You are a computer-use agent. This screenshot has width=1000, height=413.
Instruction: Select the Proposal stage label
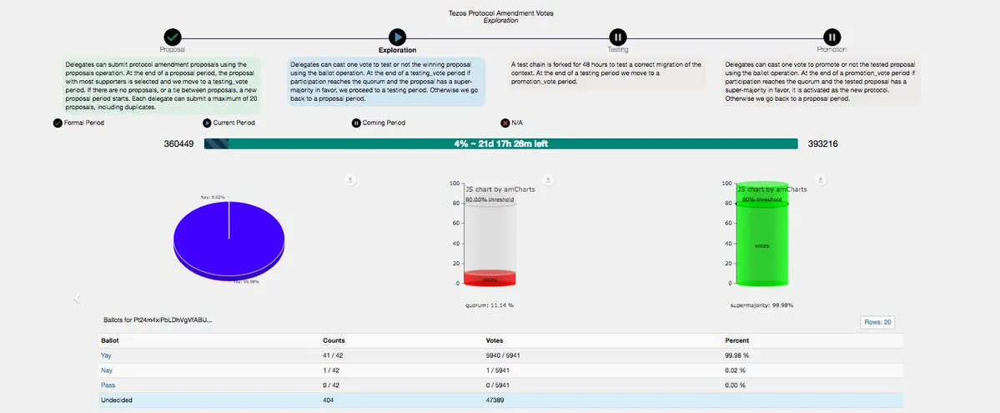(172, 49)
